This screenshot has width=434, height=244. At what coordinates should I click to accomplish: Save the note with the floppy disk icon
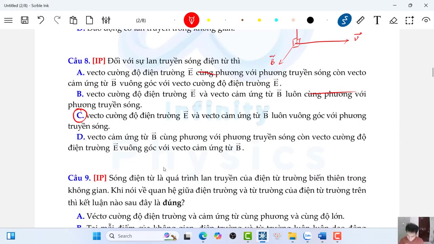click(x=25, y=20)
